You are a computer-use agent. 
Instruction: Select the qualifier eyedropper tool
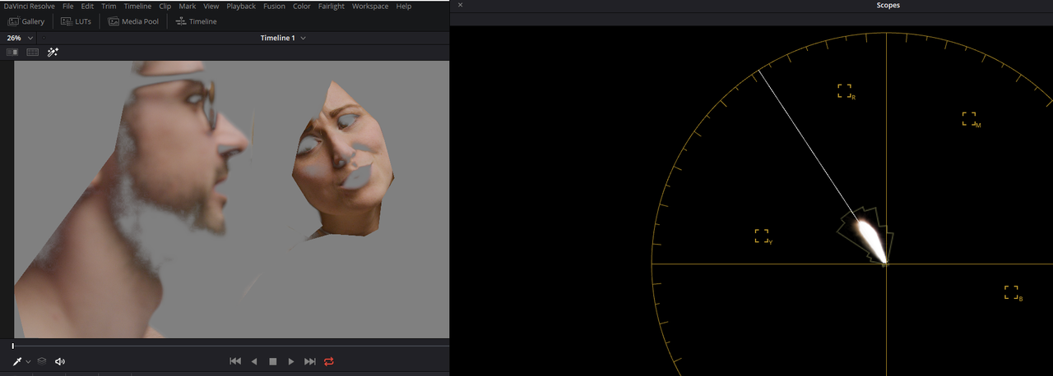[x=17, y=361]
